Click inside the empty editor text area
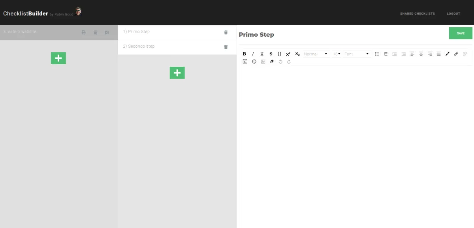Screen dimensions: 474x228 click(355, 146)
